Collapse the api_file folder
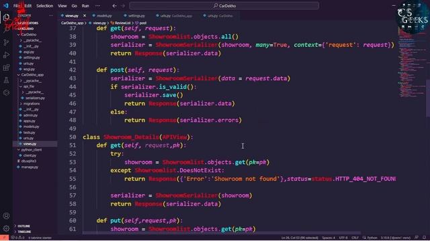This screenshot has width=430, height=241. click(x=27, y=86)
